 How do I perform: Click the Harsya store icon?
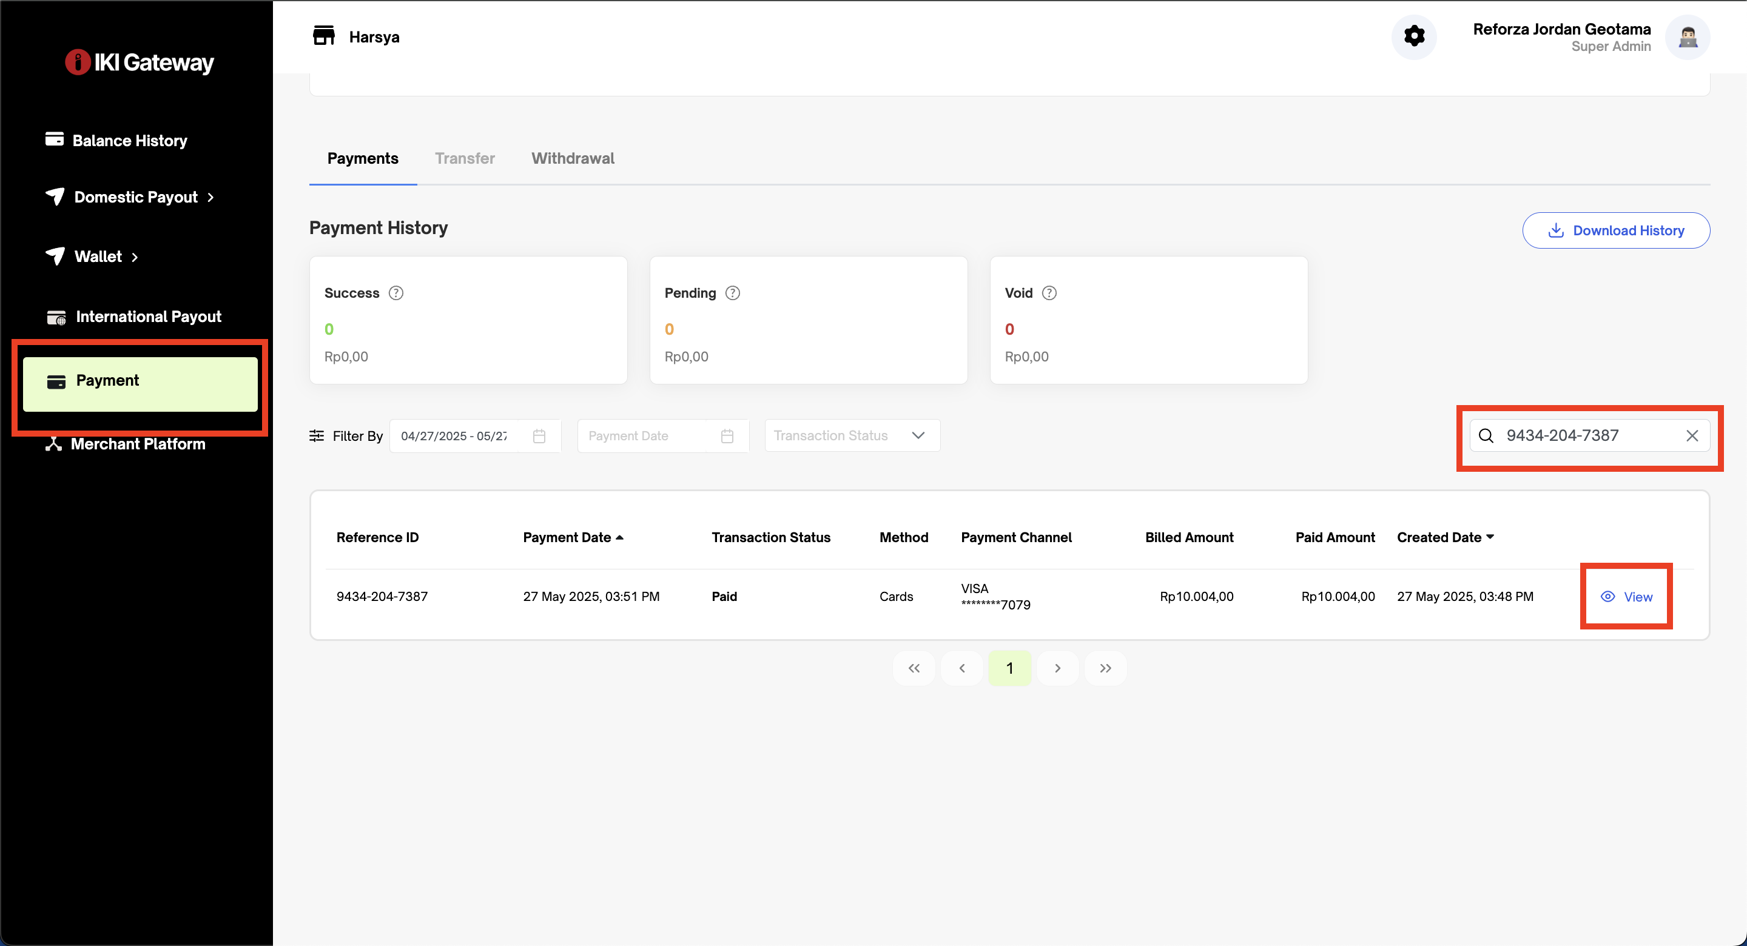(323, 36)
